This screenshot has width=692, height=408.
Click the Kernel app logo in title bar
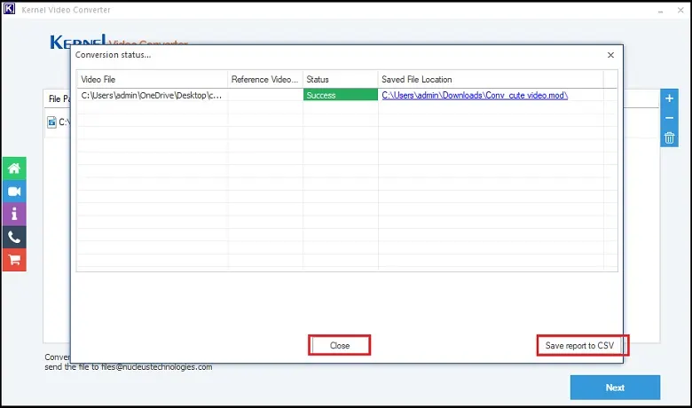pos(9,9)
